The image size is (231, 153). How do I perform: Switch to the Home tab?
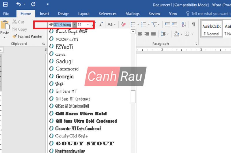point(26,14)
